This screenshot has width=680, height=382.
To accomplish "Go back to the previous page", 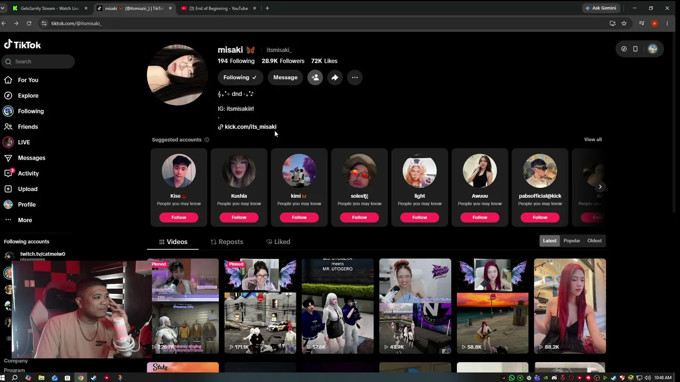I will pos(4,23).
